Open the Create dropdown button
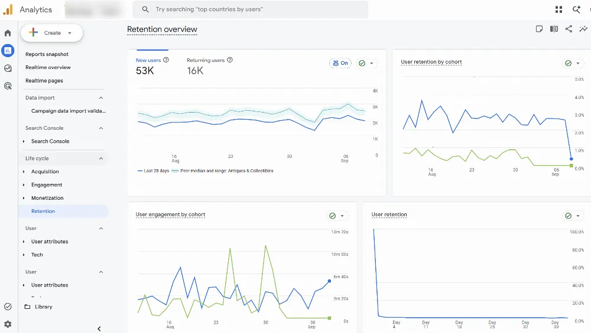This screenshot has width=591, height=333. point(52,33)
